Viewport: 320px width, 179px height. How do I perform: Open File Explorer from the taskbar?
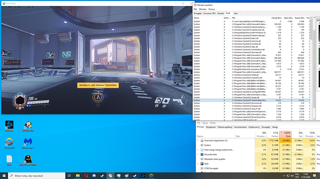(x=78, y=176)
